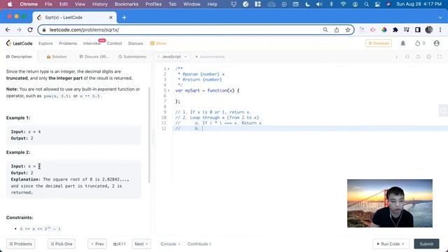Screen dimensions: 448x252
Task: Open the notifications bell
Action: 403,43
